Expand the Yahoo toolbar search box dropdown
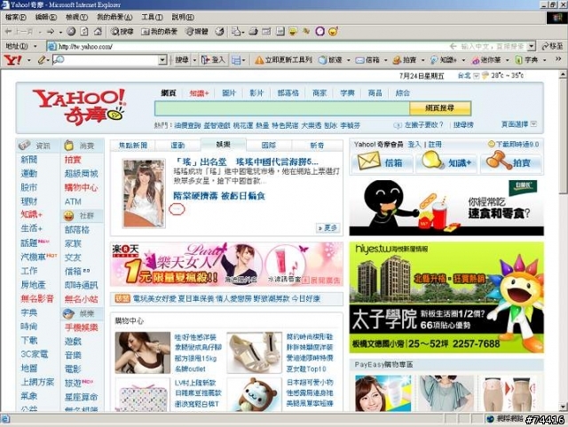 click(x=162, y=59)
